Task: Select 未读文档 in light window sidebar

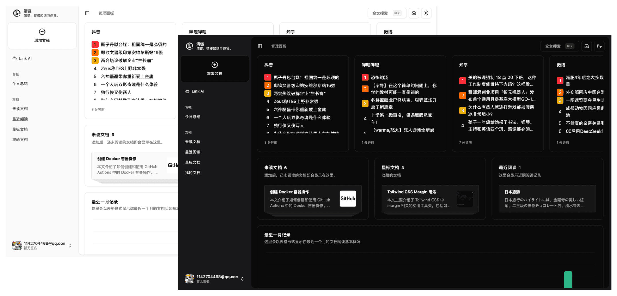Action: point(20,109)
